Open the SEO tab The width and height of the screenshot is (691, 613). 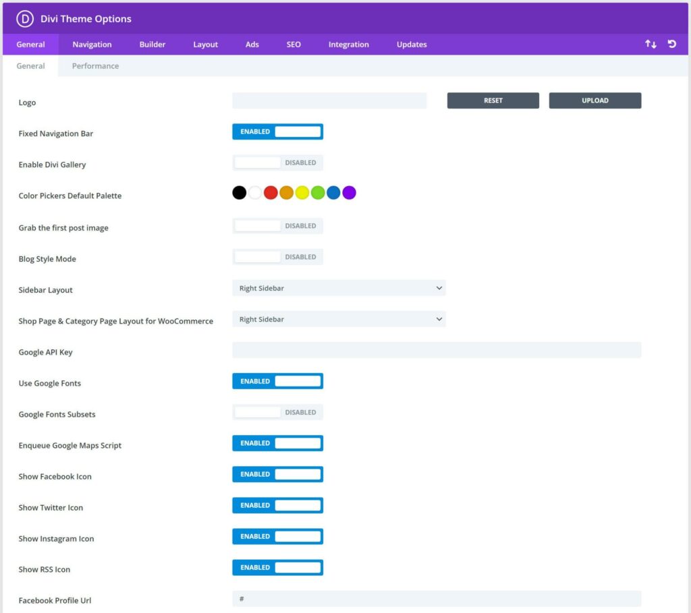point(294,45)
